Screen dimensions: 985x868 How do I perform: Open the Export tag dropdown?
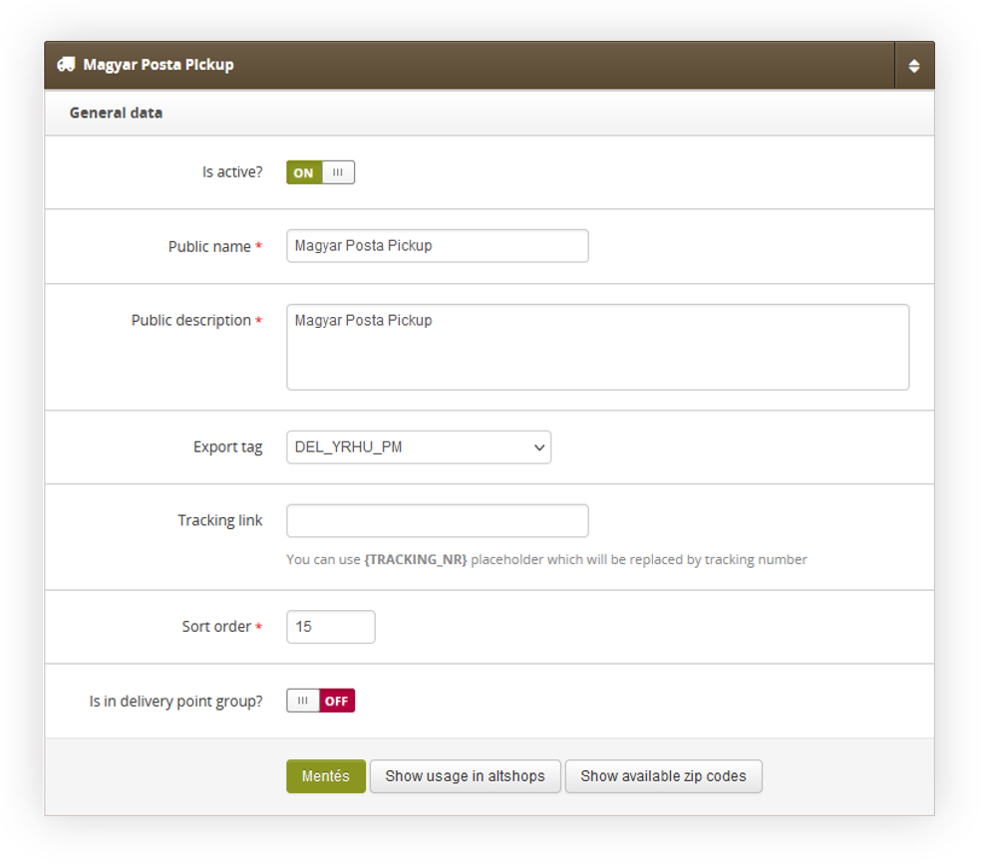pyautogui.click(x=419, y=447)
